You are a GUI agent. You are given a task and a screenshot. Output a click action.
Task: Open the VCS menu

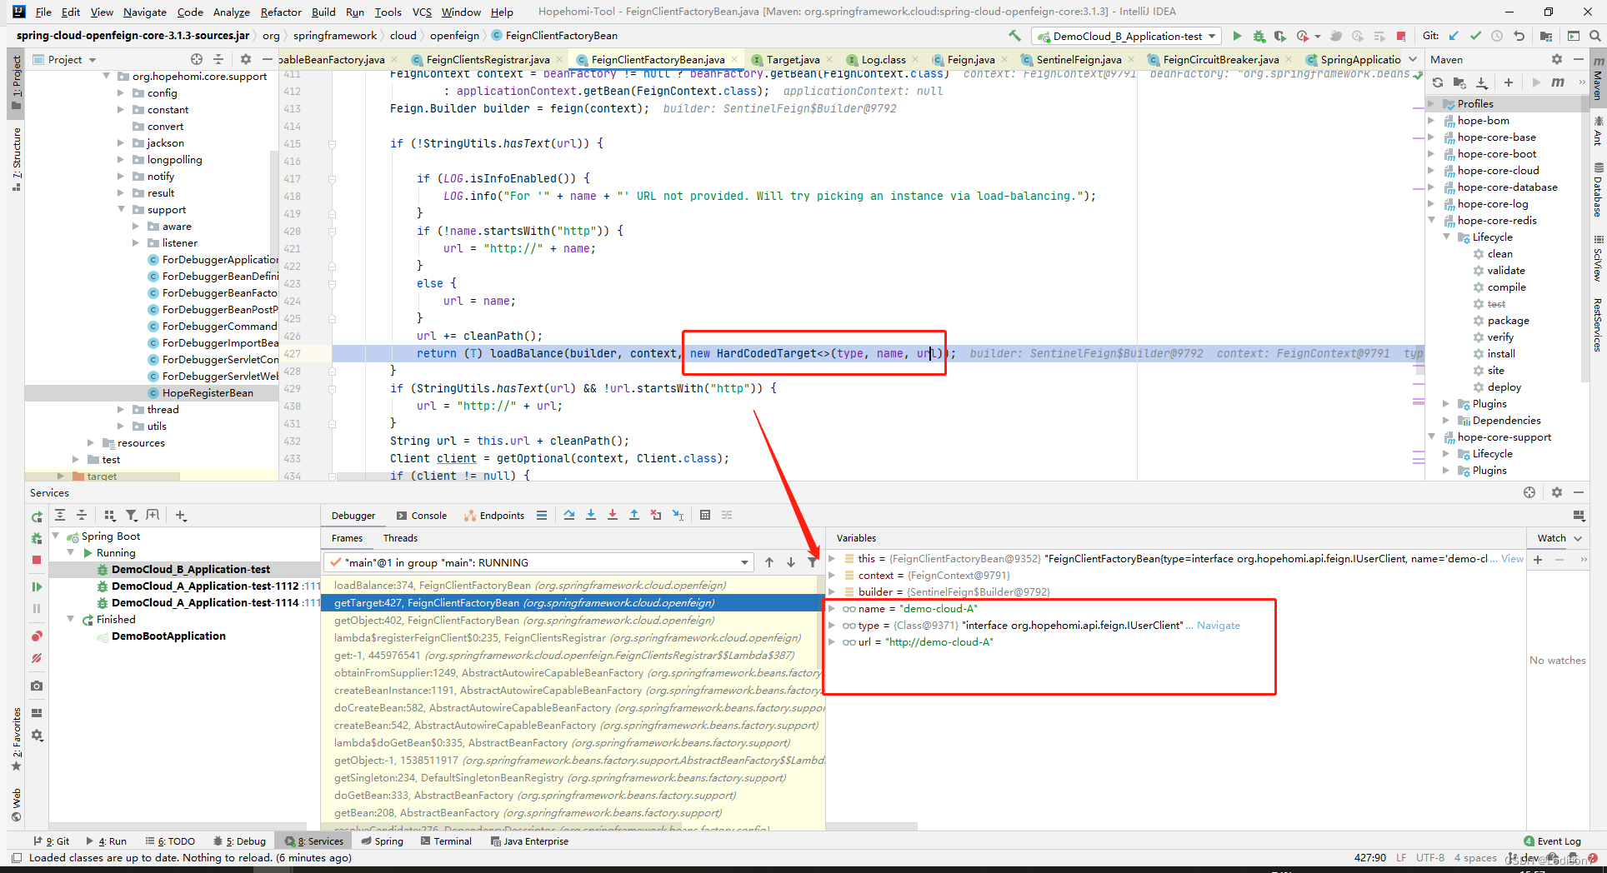(422, 12)
